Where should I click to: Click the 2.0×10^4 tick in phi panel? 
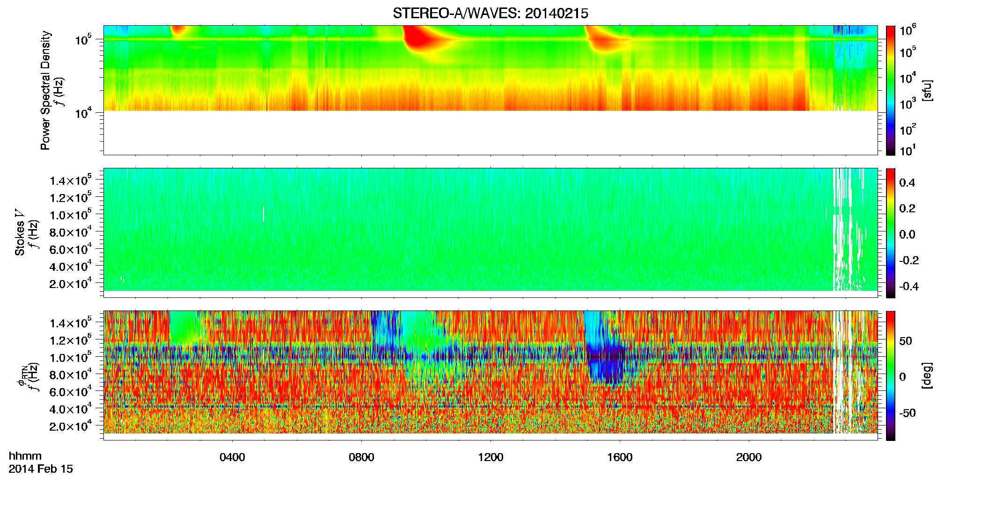click(x=70, y=426)
